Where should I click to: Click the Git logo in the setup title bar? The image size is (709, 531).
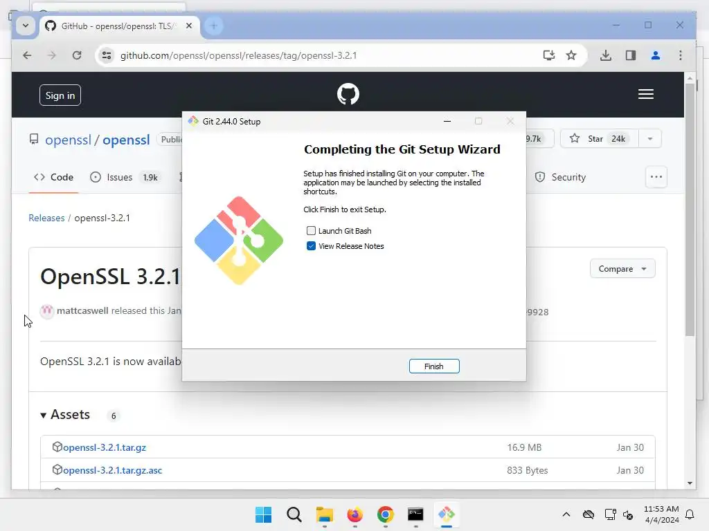[194, 121]
